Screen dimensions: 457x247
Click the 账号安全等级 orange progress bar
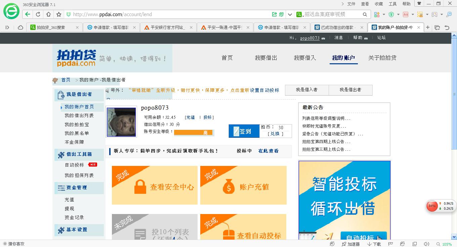pos(194,133)
